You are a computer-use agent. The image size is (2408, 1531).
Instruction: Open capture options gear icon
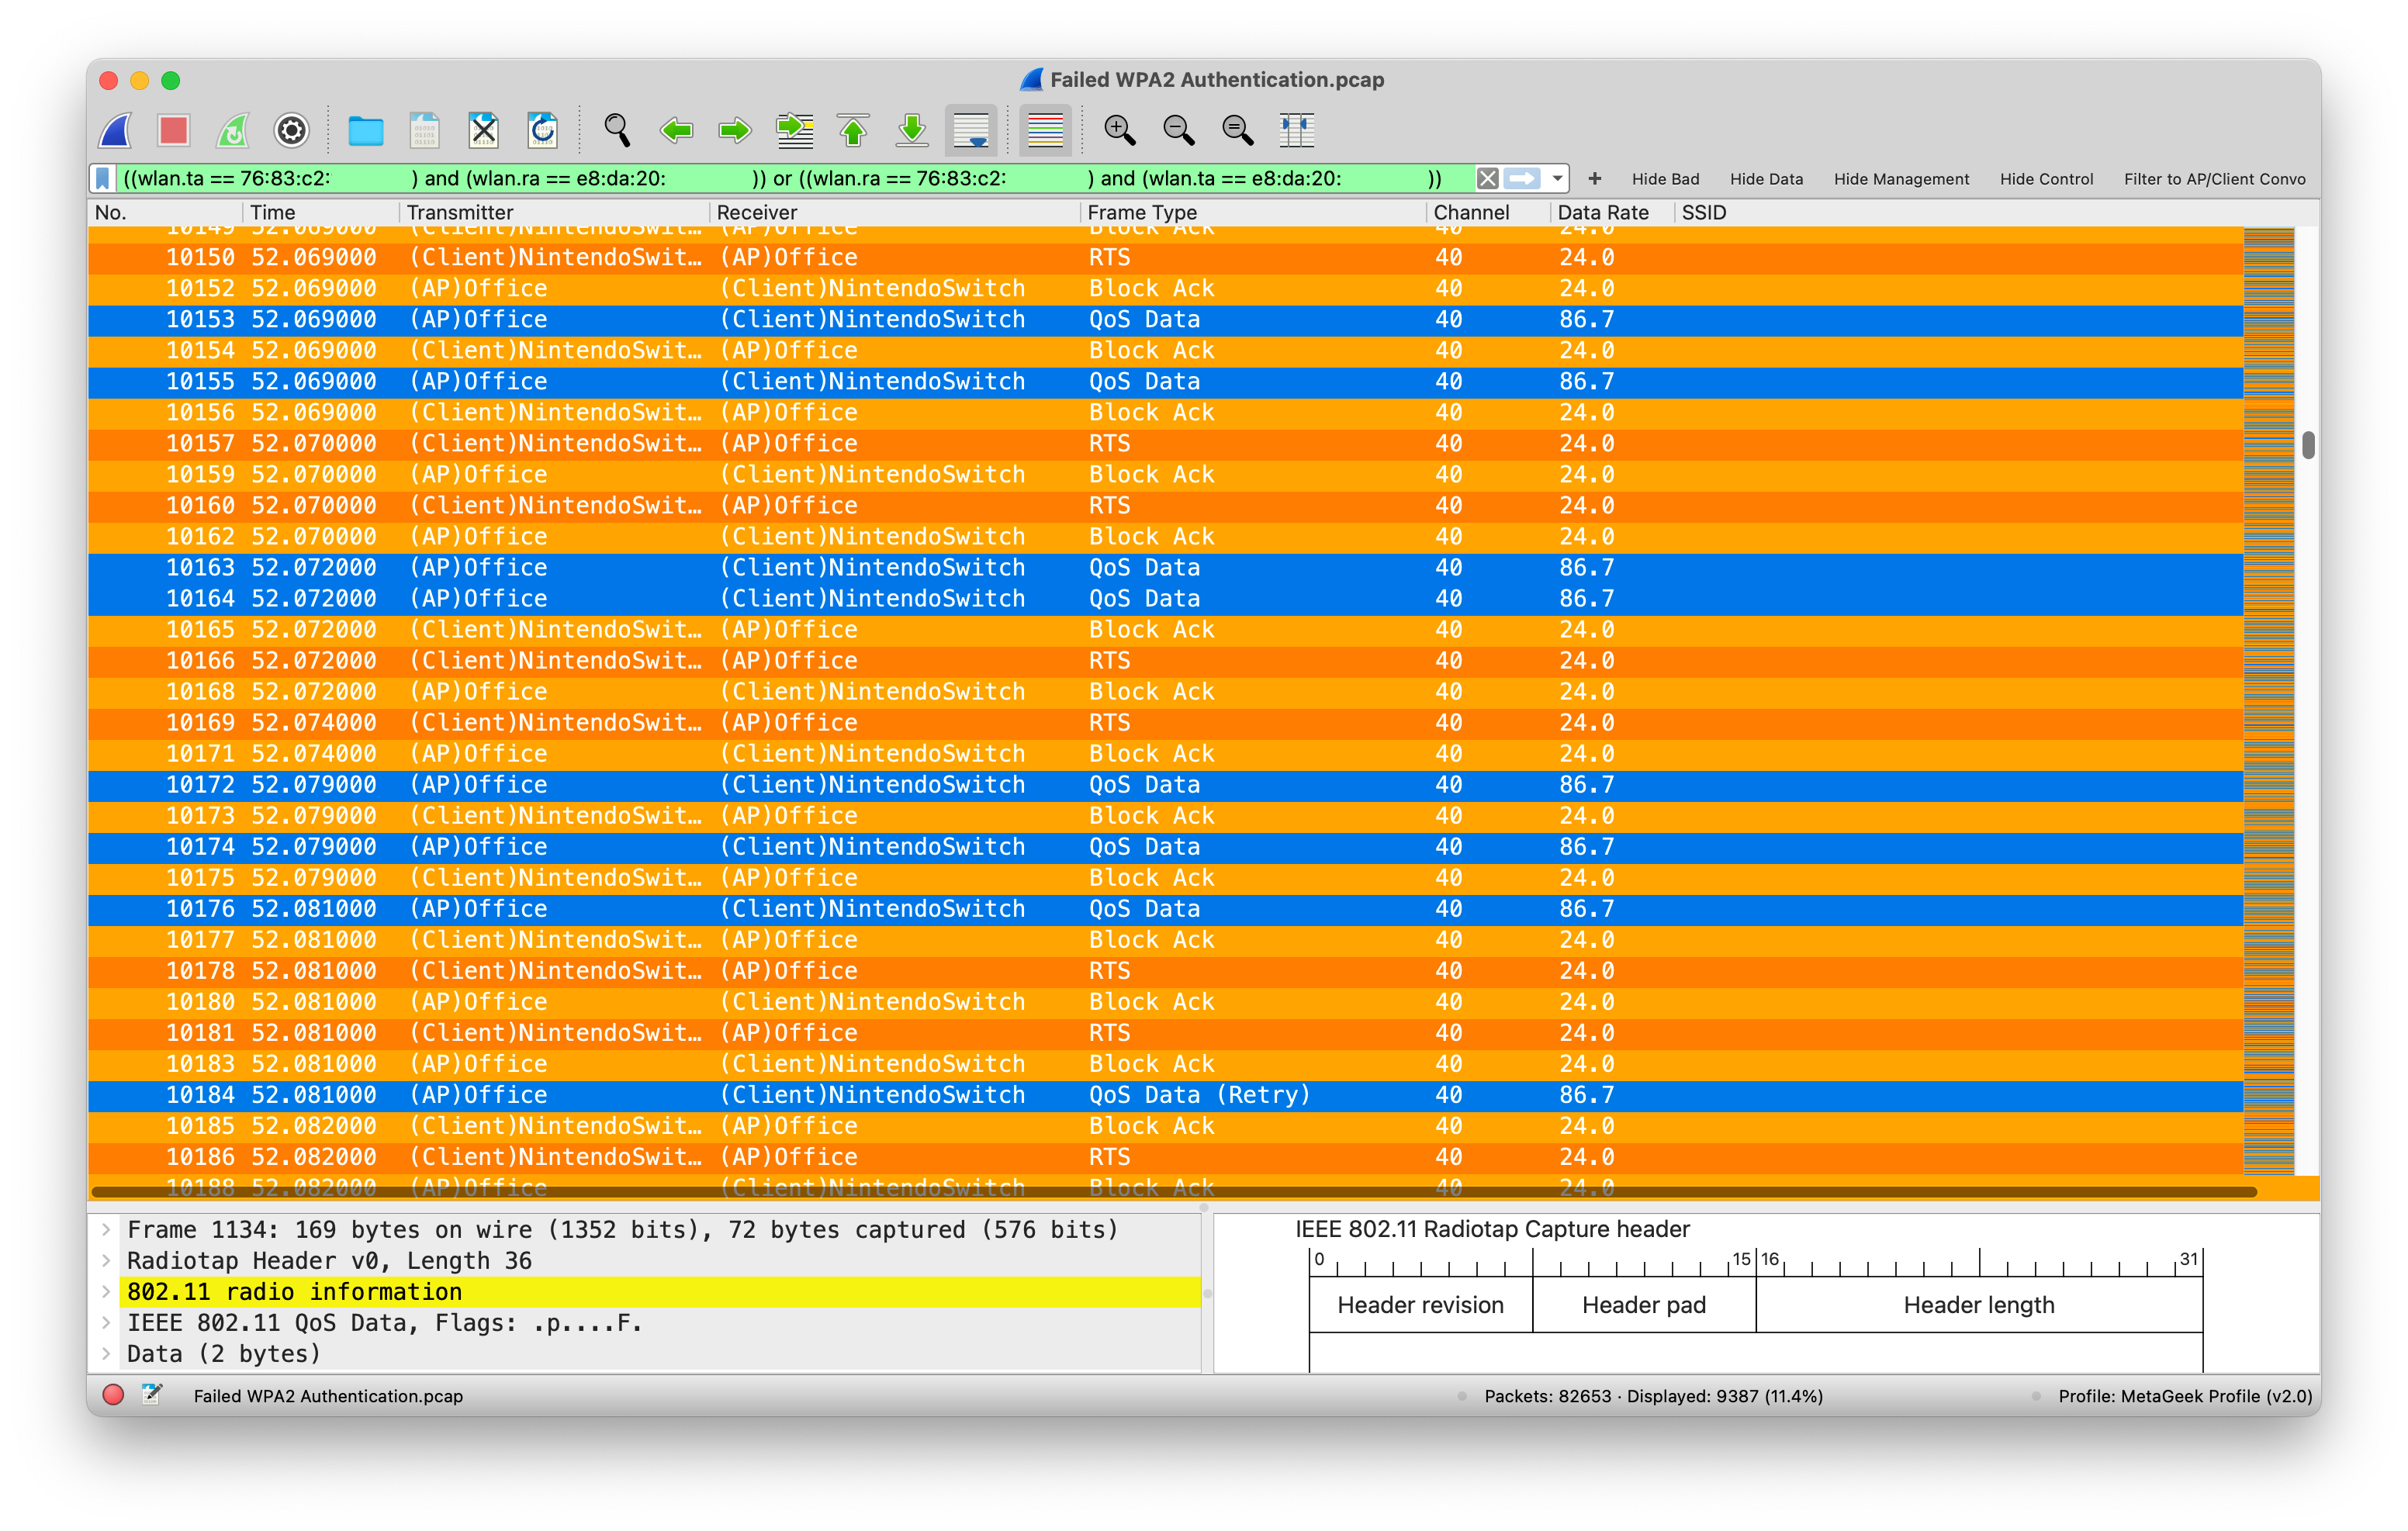pyautogui.click(x=291, y=130)
